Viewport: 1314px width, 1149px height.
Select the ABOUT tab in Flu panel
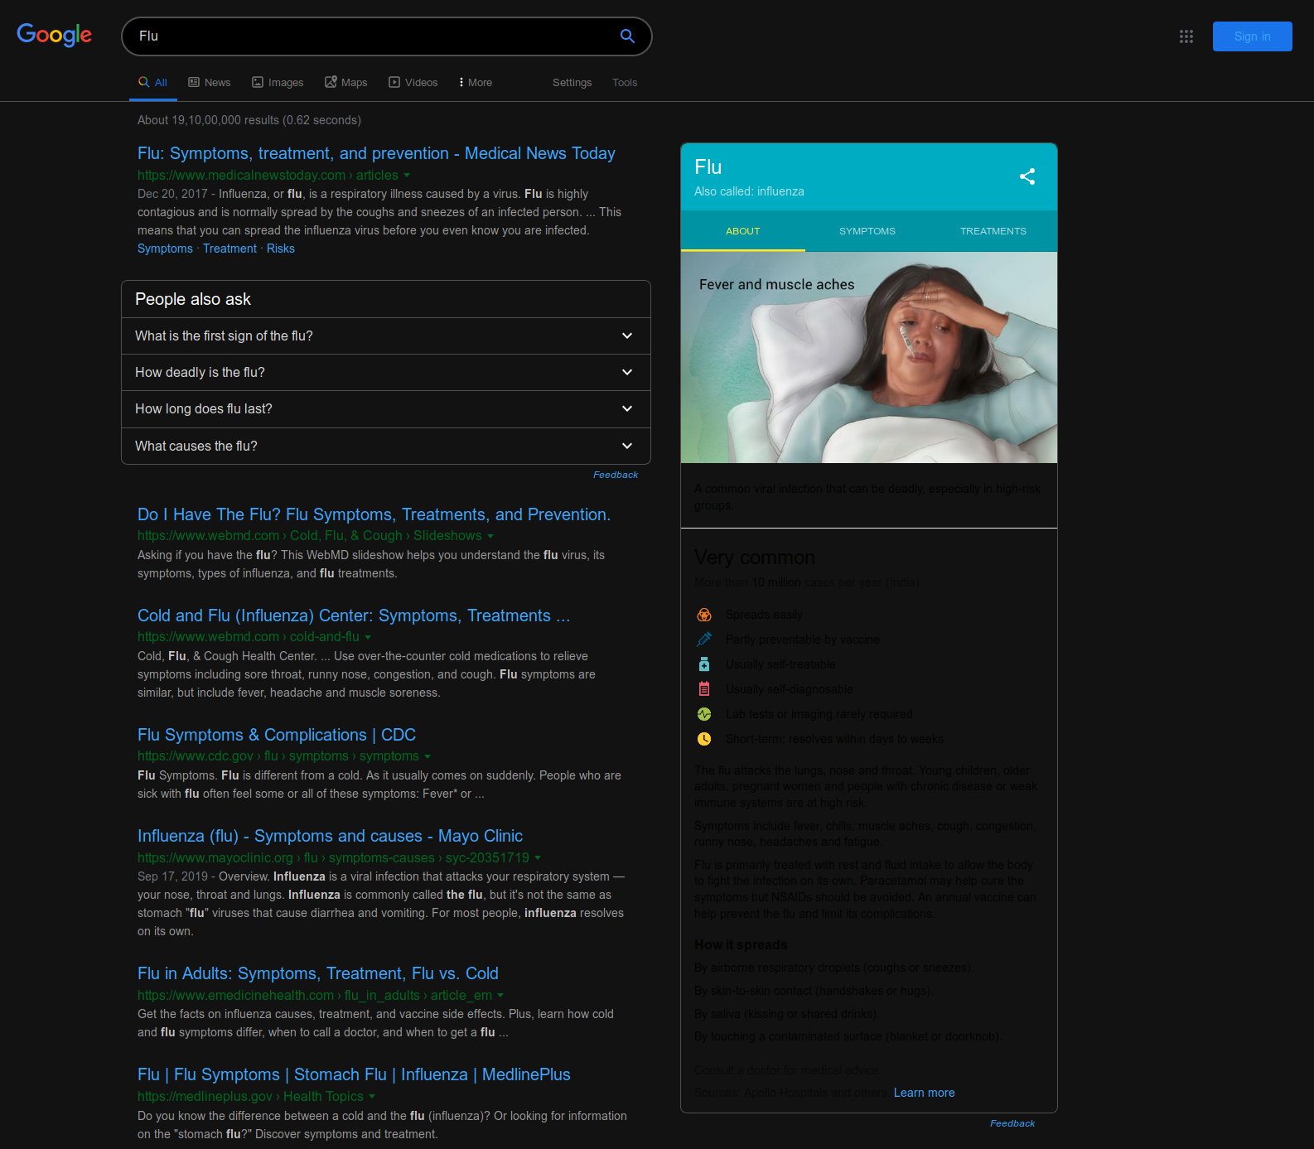[743, 231]
